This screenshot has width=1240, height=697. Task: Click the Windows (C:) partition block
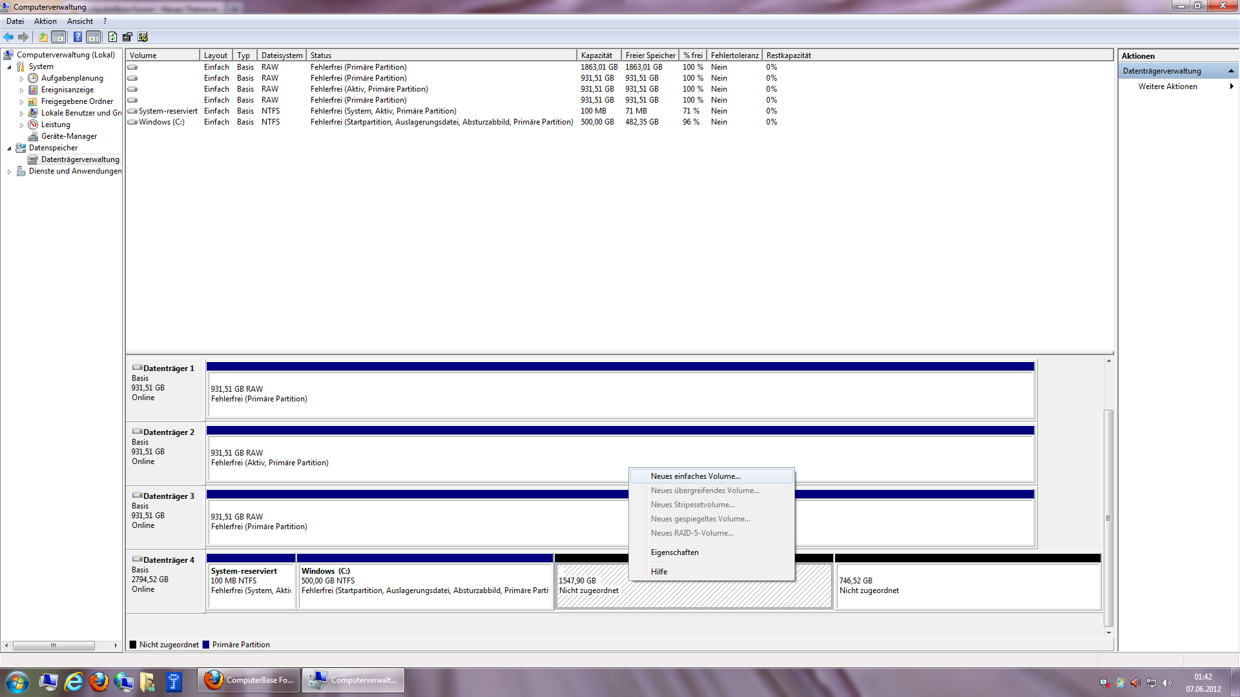coord(424,584)
